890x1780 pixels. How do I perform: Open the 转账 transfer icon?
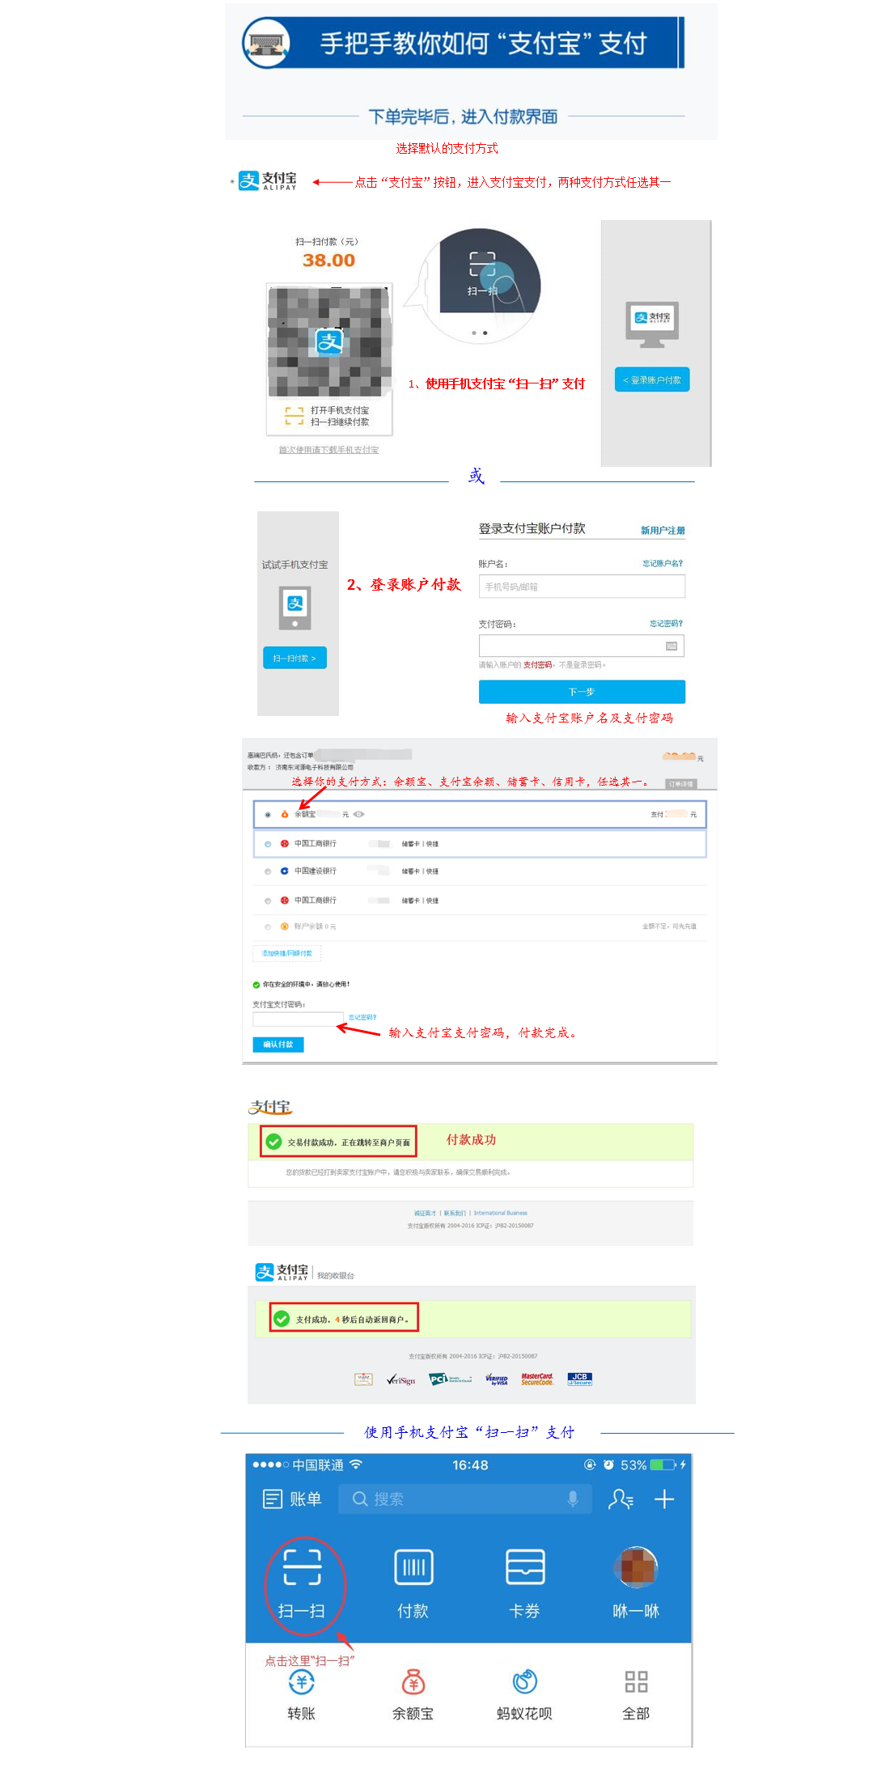pyautogui.click(x=302, y=1682)
